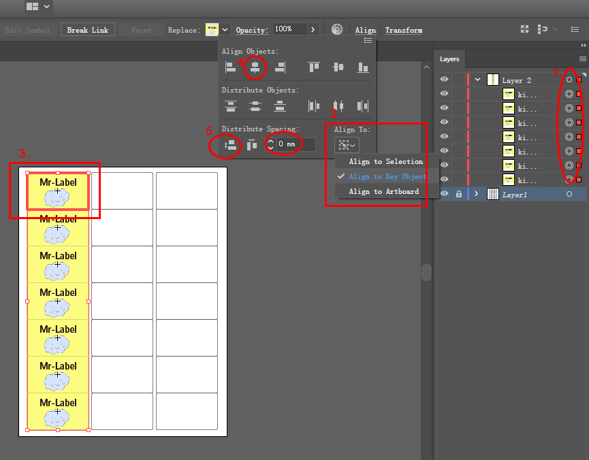
Task: Click the Replace symbol swatch
Action: click(x=212, y=30)
